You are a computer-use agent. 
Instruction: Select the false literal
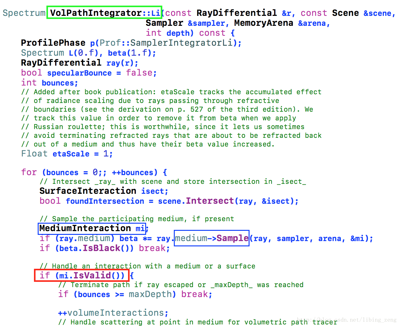(x=140, y=73)
